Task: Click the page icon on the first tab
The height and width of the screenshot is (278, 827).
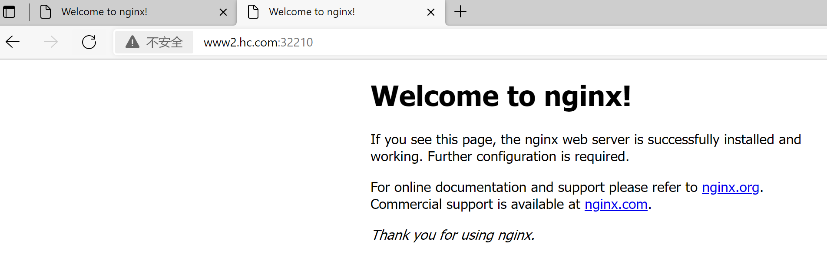Action: click(x=46, y=12)
